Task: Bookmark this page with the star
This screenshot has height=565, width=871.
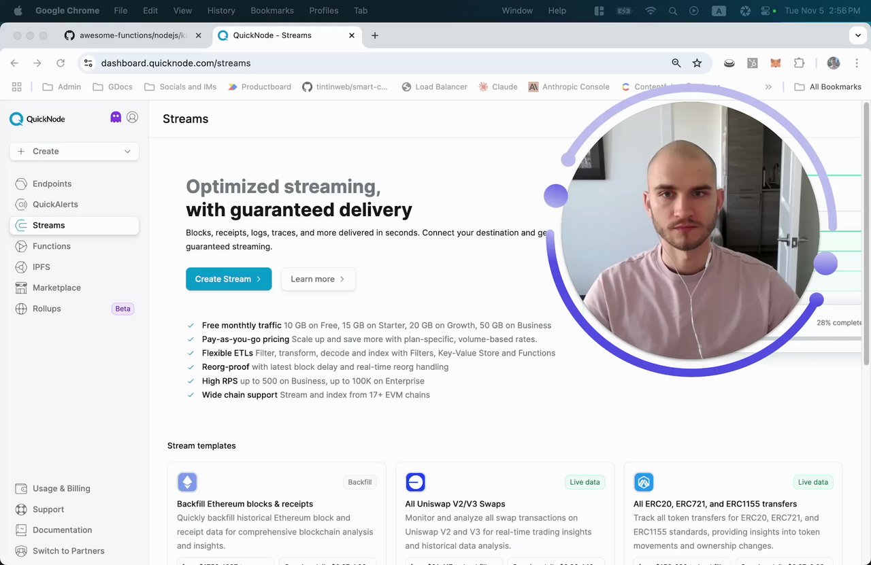Action: 697,63
